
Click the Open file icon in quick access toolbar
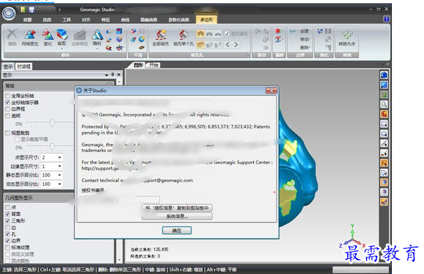point(24,10)
